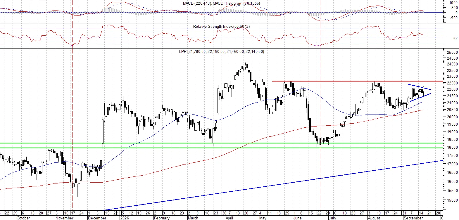The image size is (459, 220).
Task: Click the LPP price data header
Action: pyautogui.click(x=221, y=51)
